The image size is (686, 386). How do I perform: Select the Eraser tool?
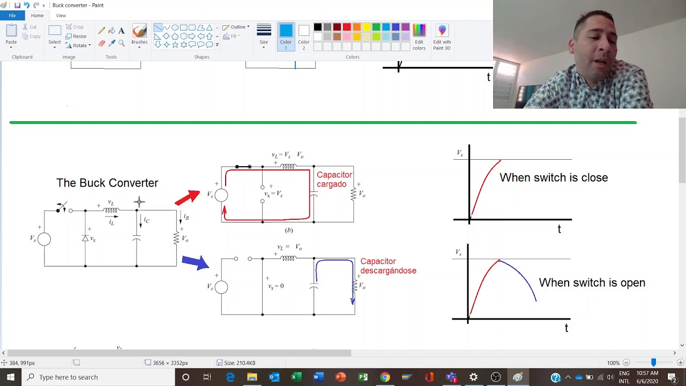(x=102, y=43)
